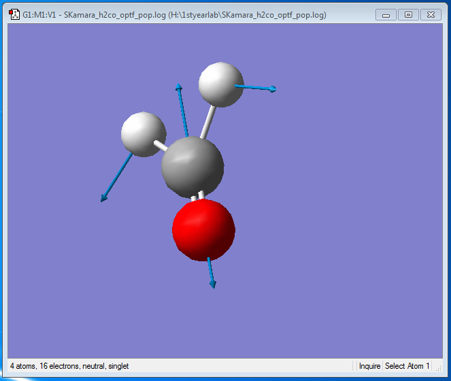Select the upper right hydrogen atom
Viewport: 451px width, 381px height.
(x=221, y=84)
